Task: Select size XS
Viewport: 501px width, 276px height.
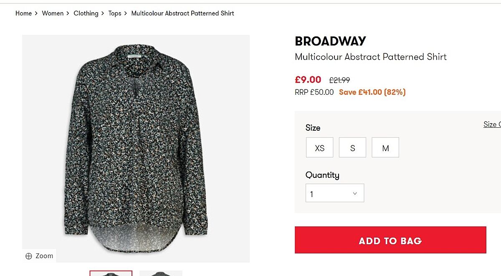Action: (319, 148)
